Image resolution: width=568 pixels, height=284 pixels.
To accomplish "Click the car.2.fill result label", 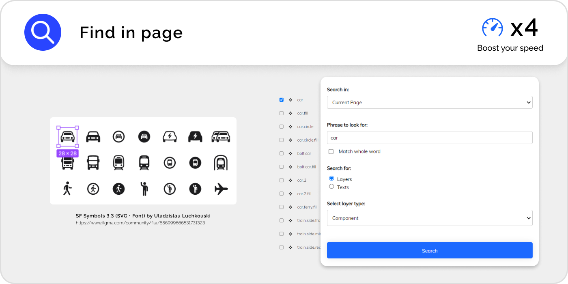I will pos(304,194).
